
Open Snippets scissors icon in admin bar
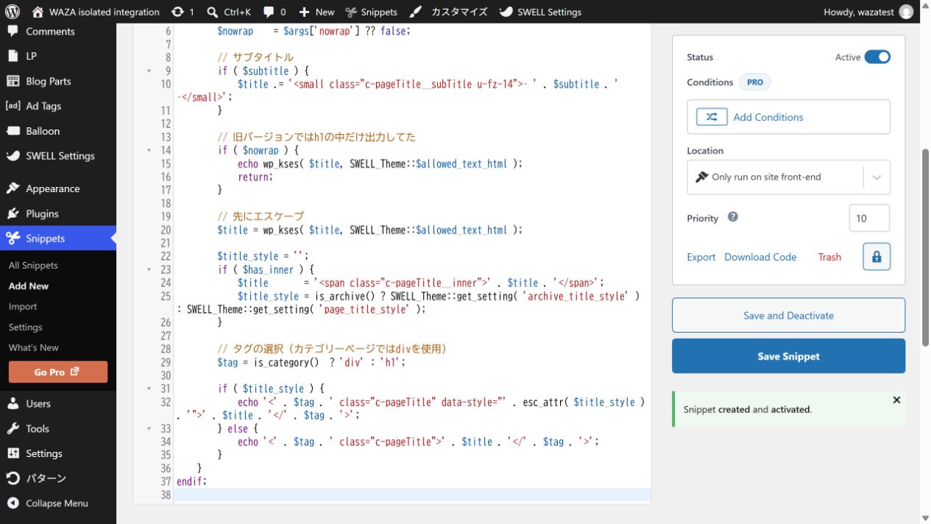pos(351,12)
